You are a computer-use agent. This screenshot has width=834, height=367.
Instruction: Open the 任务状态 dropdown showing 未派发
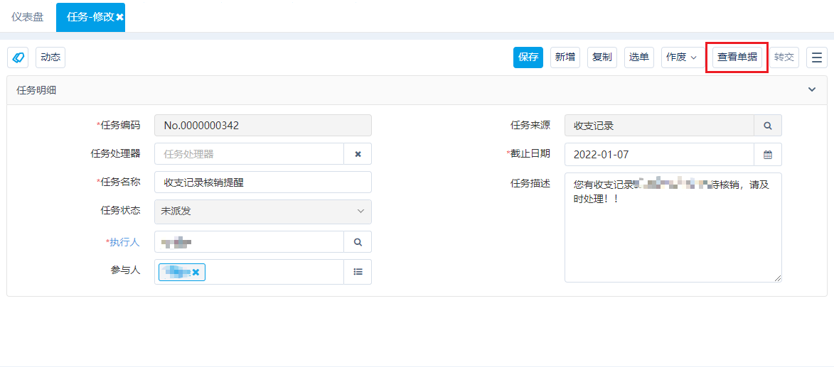263,212
